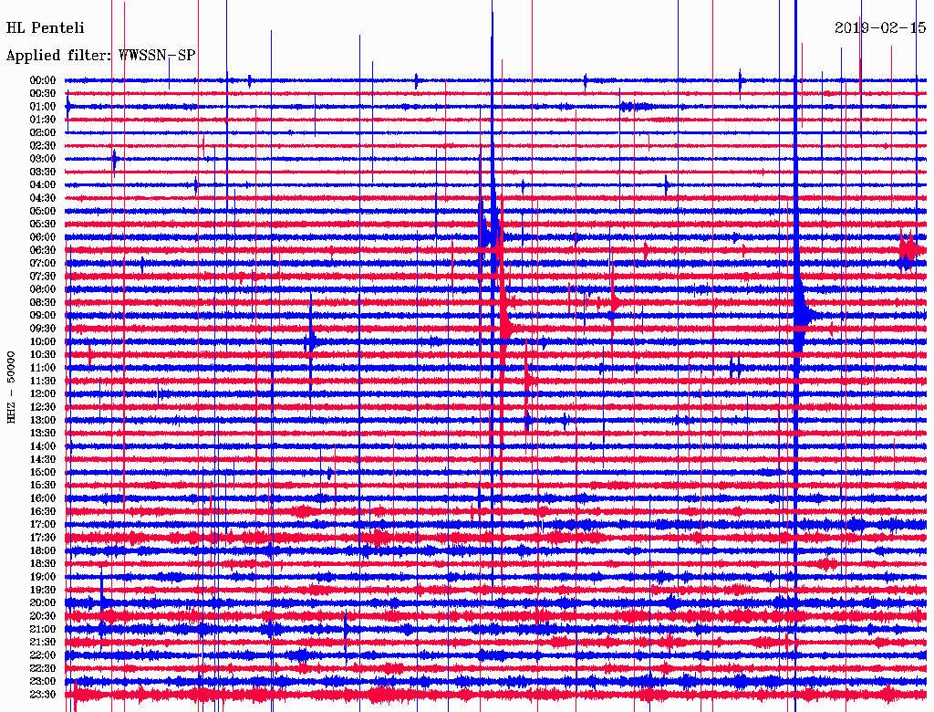Select the 23:30 time label
Viewport: 934px width, 712px height.
click(43, 695)
